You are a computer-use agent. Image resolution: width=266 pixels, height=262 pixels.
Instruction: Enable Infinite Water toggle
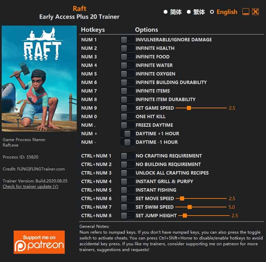pos(127,66)
